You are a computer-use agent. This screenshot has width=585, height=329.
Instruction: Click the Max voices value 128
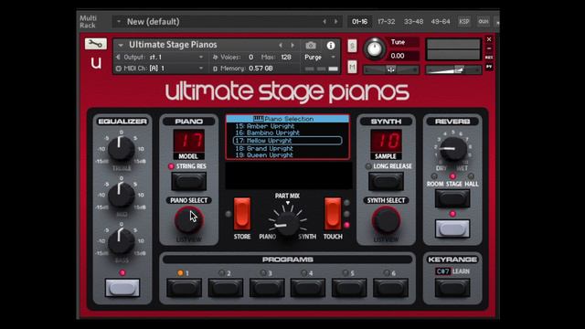click(286, 57)
